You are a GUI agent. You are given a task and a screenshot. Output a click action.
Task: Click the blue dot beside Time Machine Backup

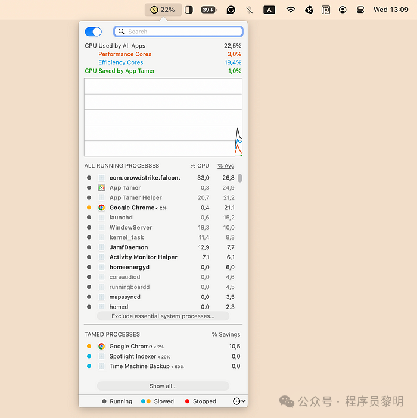pos(89,366)
